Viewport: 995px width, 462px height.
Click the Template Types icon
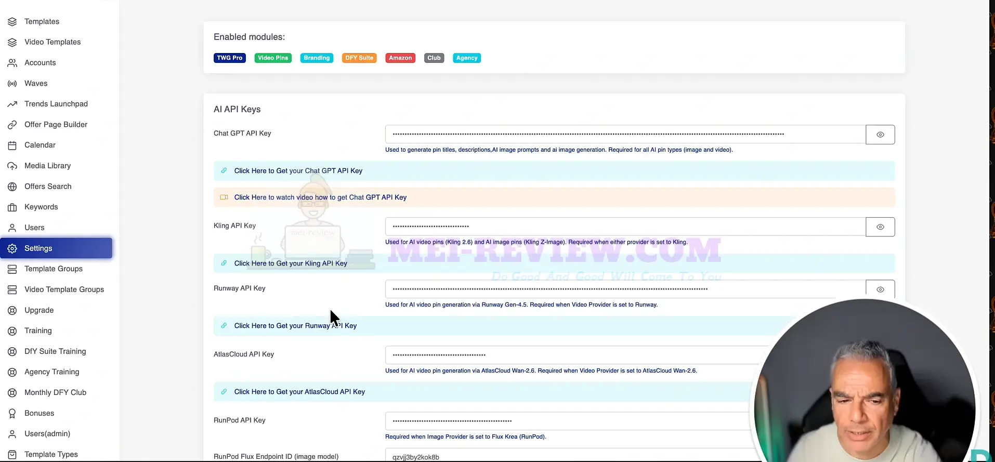pos(12,455)
